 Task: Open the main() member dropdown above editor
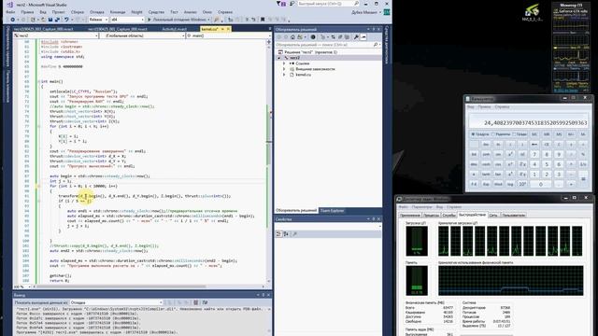click(x=228, y=35)
